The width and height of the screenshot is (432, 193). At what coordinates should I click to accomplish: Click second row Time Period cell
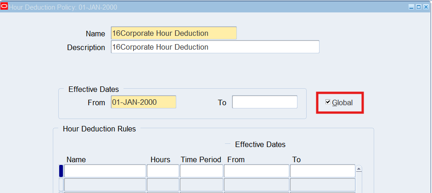coord(201,185)
